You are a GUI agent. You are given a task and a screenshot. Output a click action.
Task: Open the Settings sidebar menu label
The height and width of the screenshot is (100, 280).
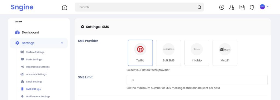click(28, 43)
